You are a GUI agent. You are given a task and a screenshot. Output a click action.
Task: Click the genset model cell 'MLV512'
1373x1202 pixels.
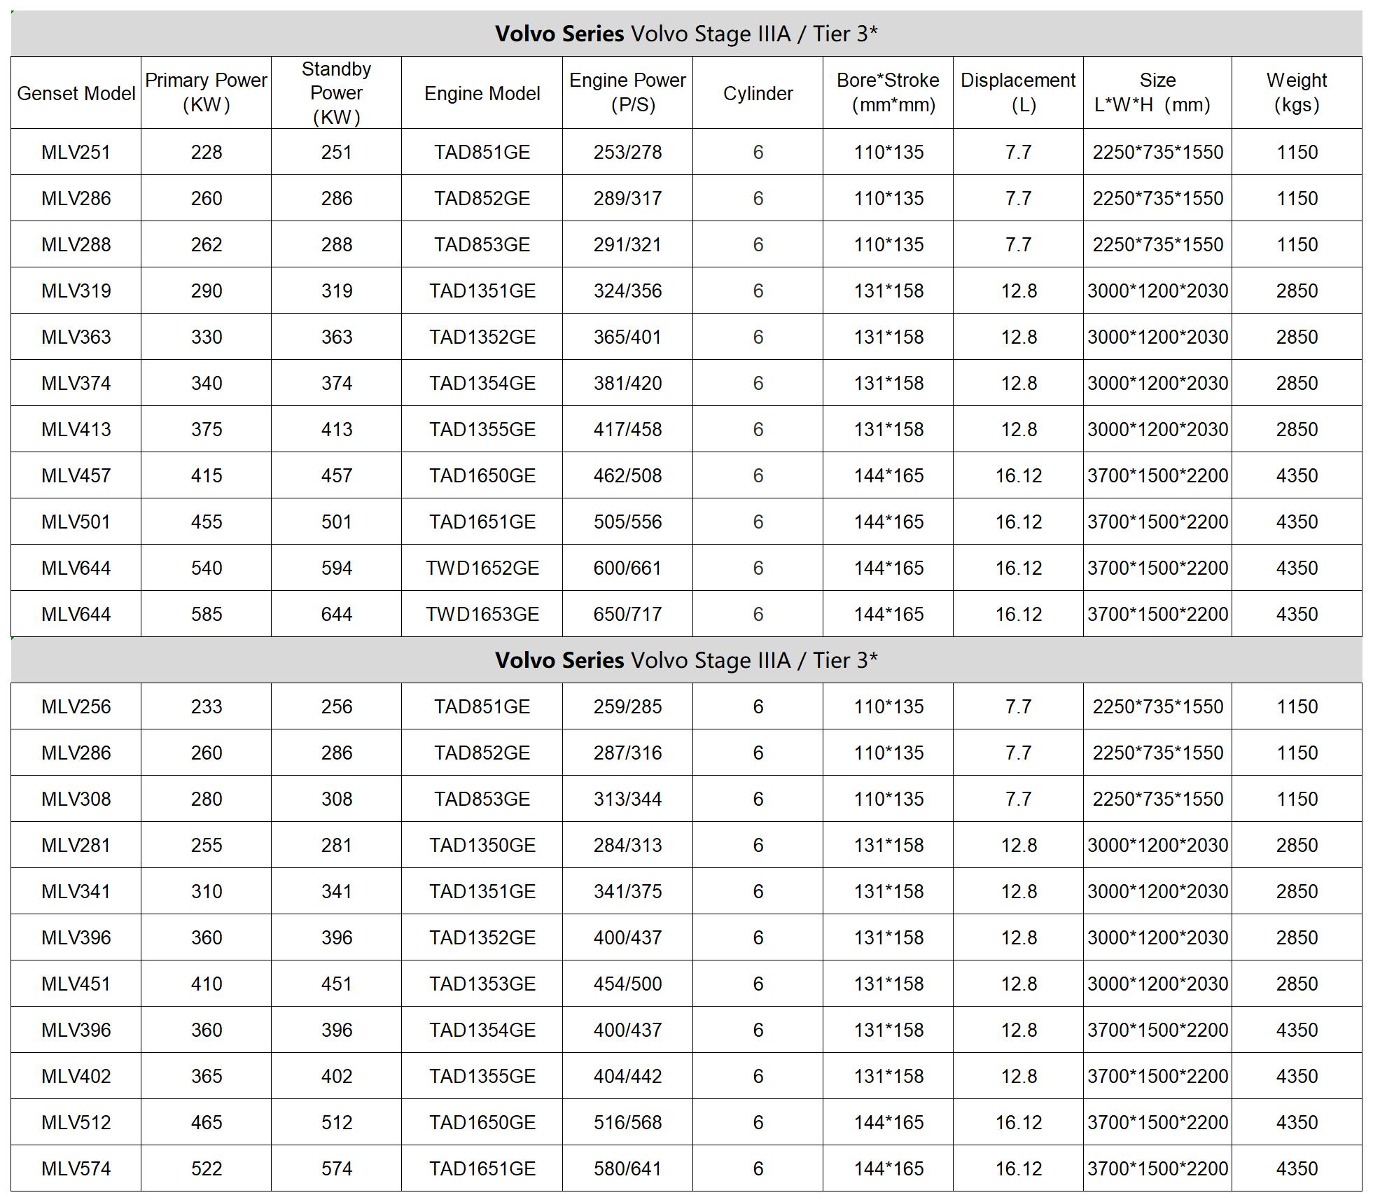[76, 1122]
